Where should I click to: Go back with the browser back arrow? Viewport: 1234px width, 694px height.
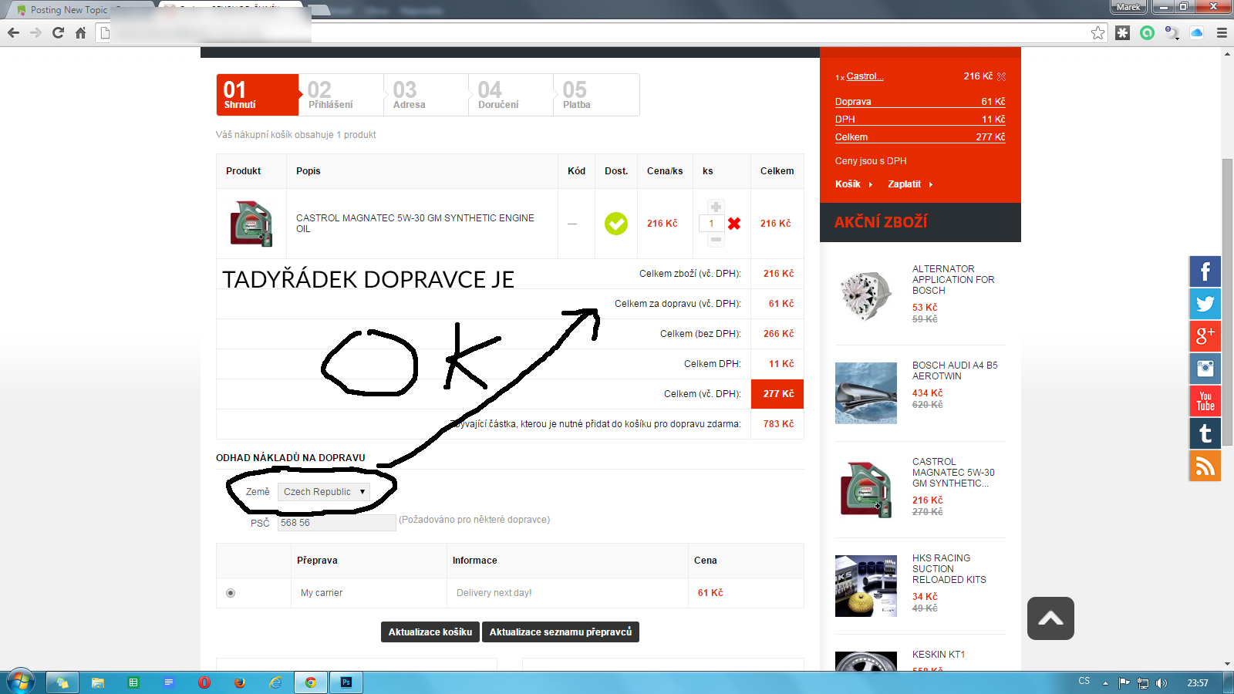13,32
